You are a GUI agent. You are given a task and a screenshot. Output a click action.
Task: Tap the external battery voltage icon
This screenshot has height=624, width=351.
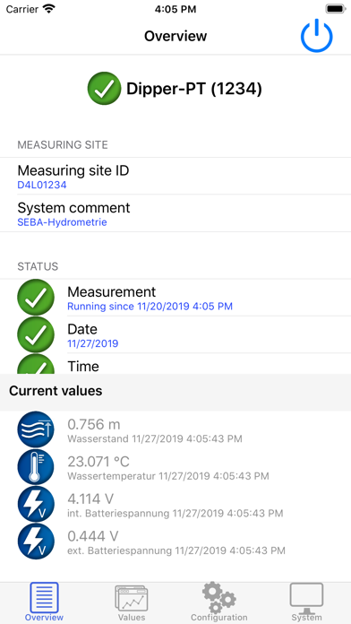coord(36,542)
